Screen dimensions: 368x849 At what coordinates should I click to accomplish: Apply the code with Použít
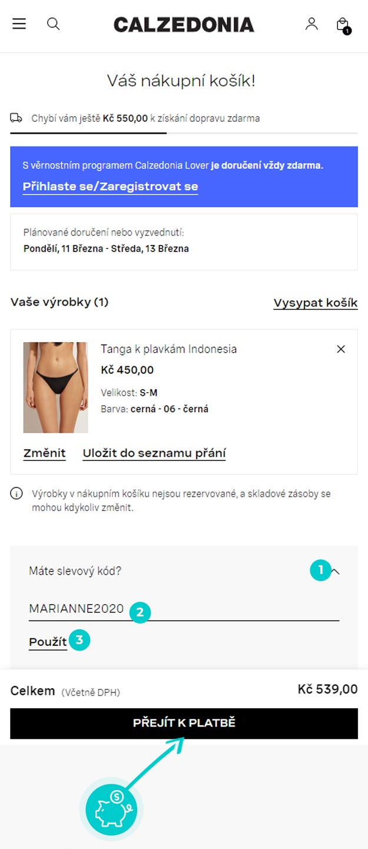(48, 642)
